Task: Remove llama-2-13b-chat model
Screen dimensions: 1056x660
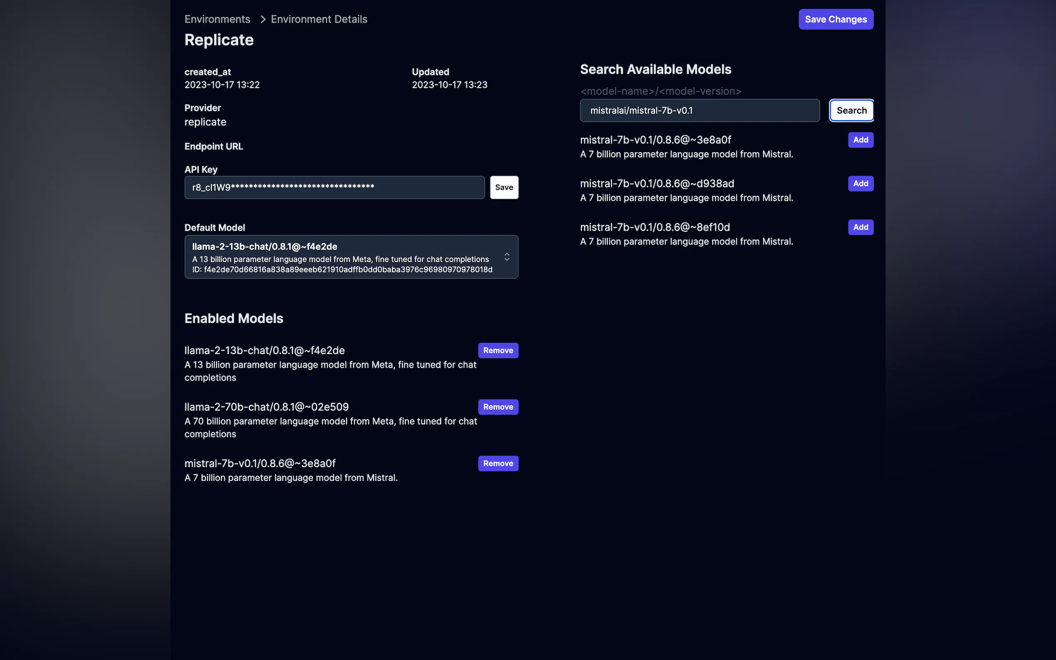Action: 498,350
